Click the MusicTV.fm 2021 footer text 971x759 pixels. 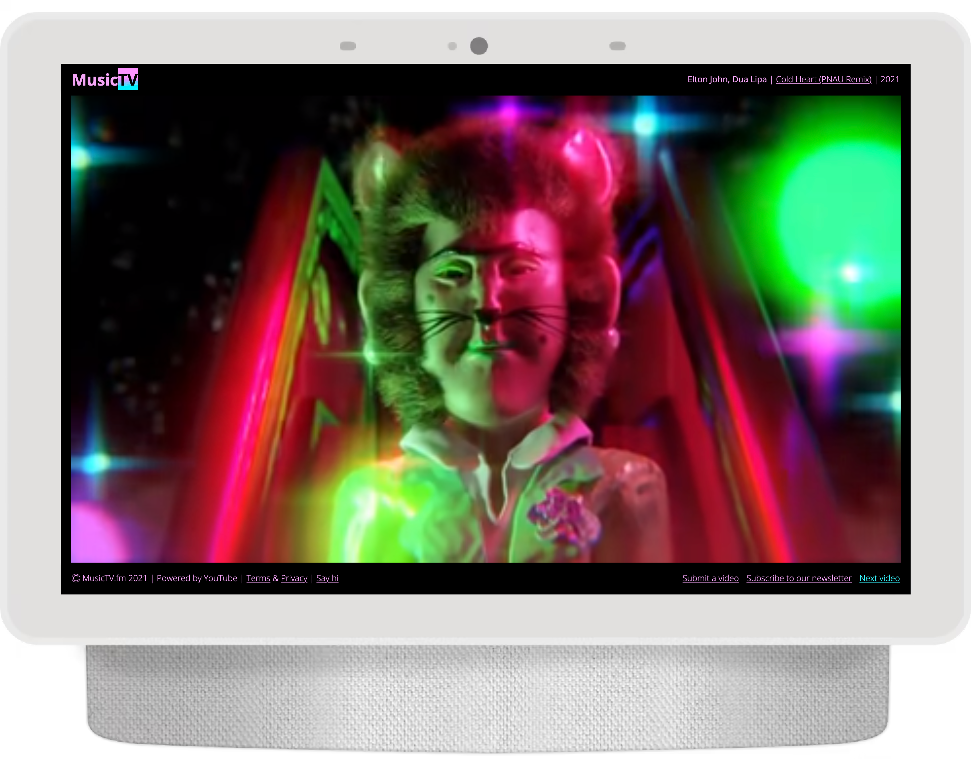pos(115,578)
